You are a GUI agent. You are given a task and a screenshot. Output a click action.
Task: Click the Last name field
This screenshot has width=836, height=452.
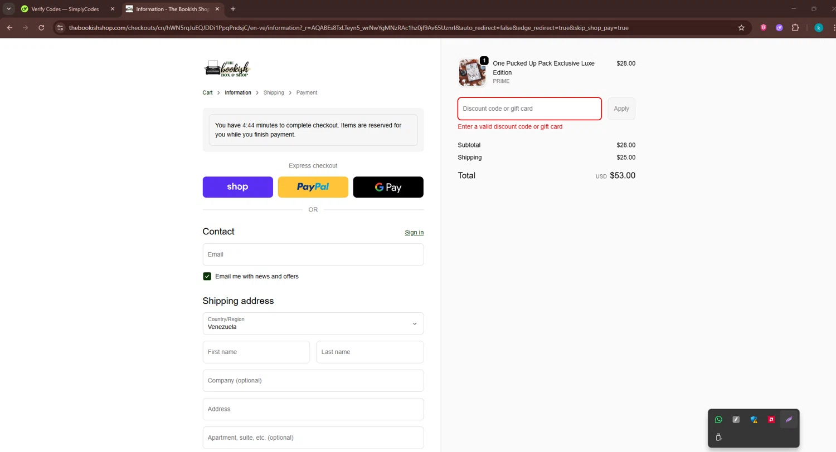[370, 352]
